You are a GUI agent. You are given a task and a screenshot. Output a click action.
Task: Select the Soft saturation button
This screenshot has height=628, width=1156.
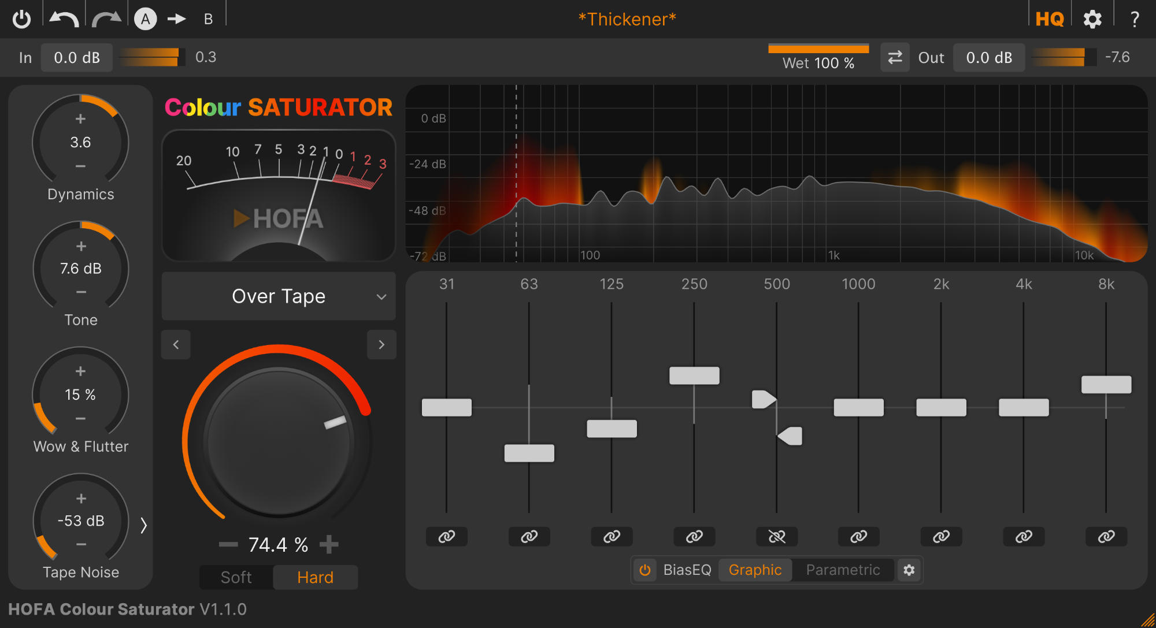236,577
